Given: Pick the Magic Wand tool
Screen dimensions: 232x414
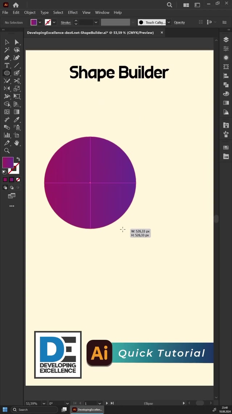Looking at the screenshot, I should pos(7,50).
